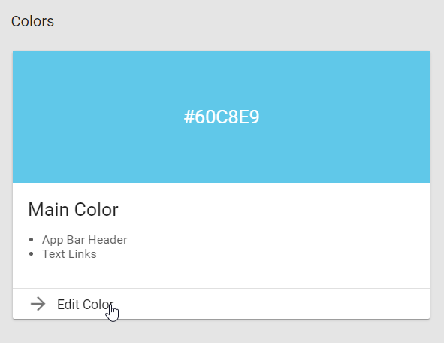The image size is (444, 343).
Task: Click the arrowhead tip of the arrow icon
Action: [x=43, y=304]
